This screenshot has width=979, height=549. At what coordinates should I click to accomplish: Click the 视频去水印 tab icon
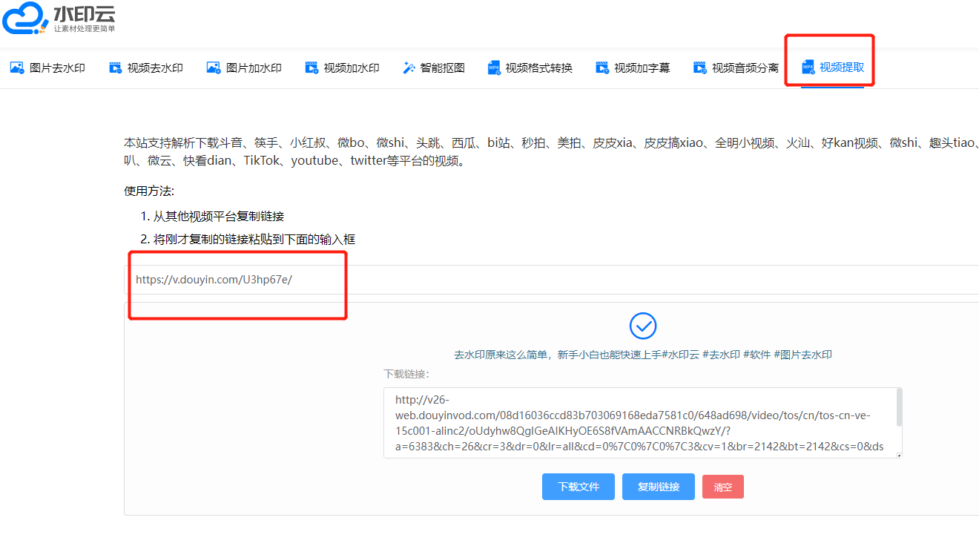coord(115,68)
